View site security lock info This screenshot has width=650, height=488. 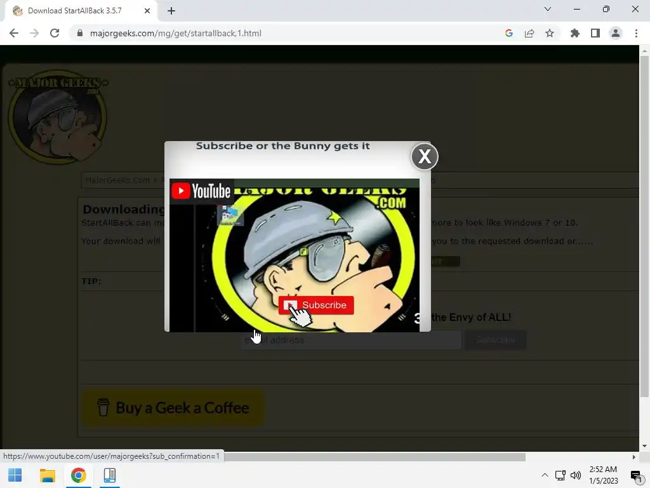coord(80,33)
